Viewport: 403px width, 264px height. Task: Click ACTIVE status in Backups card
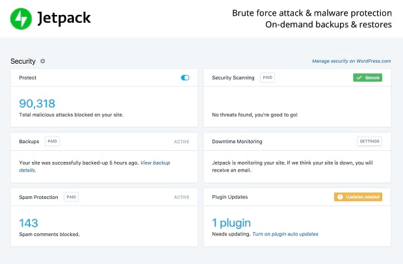click(x=182, y=142)
